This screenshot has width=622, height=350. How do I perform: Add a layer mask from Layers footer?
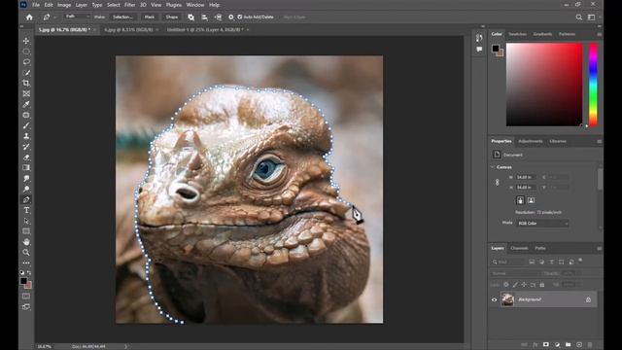click(x=546, y=344)
